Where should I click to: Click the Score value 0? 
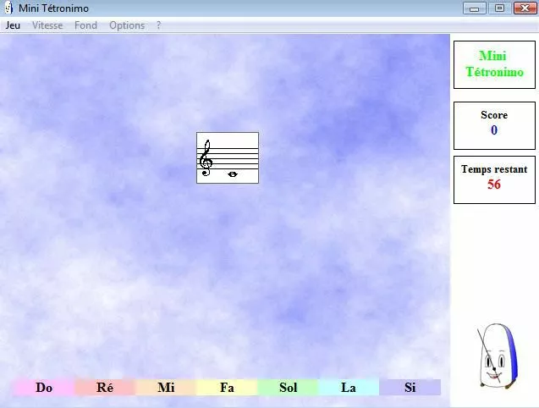pyautogui.click(x=494, y=130)
